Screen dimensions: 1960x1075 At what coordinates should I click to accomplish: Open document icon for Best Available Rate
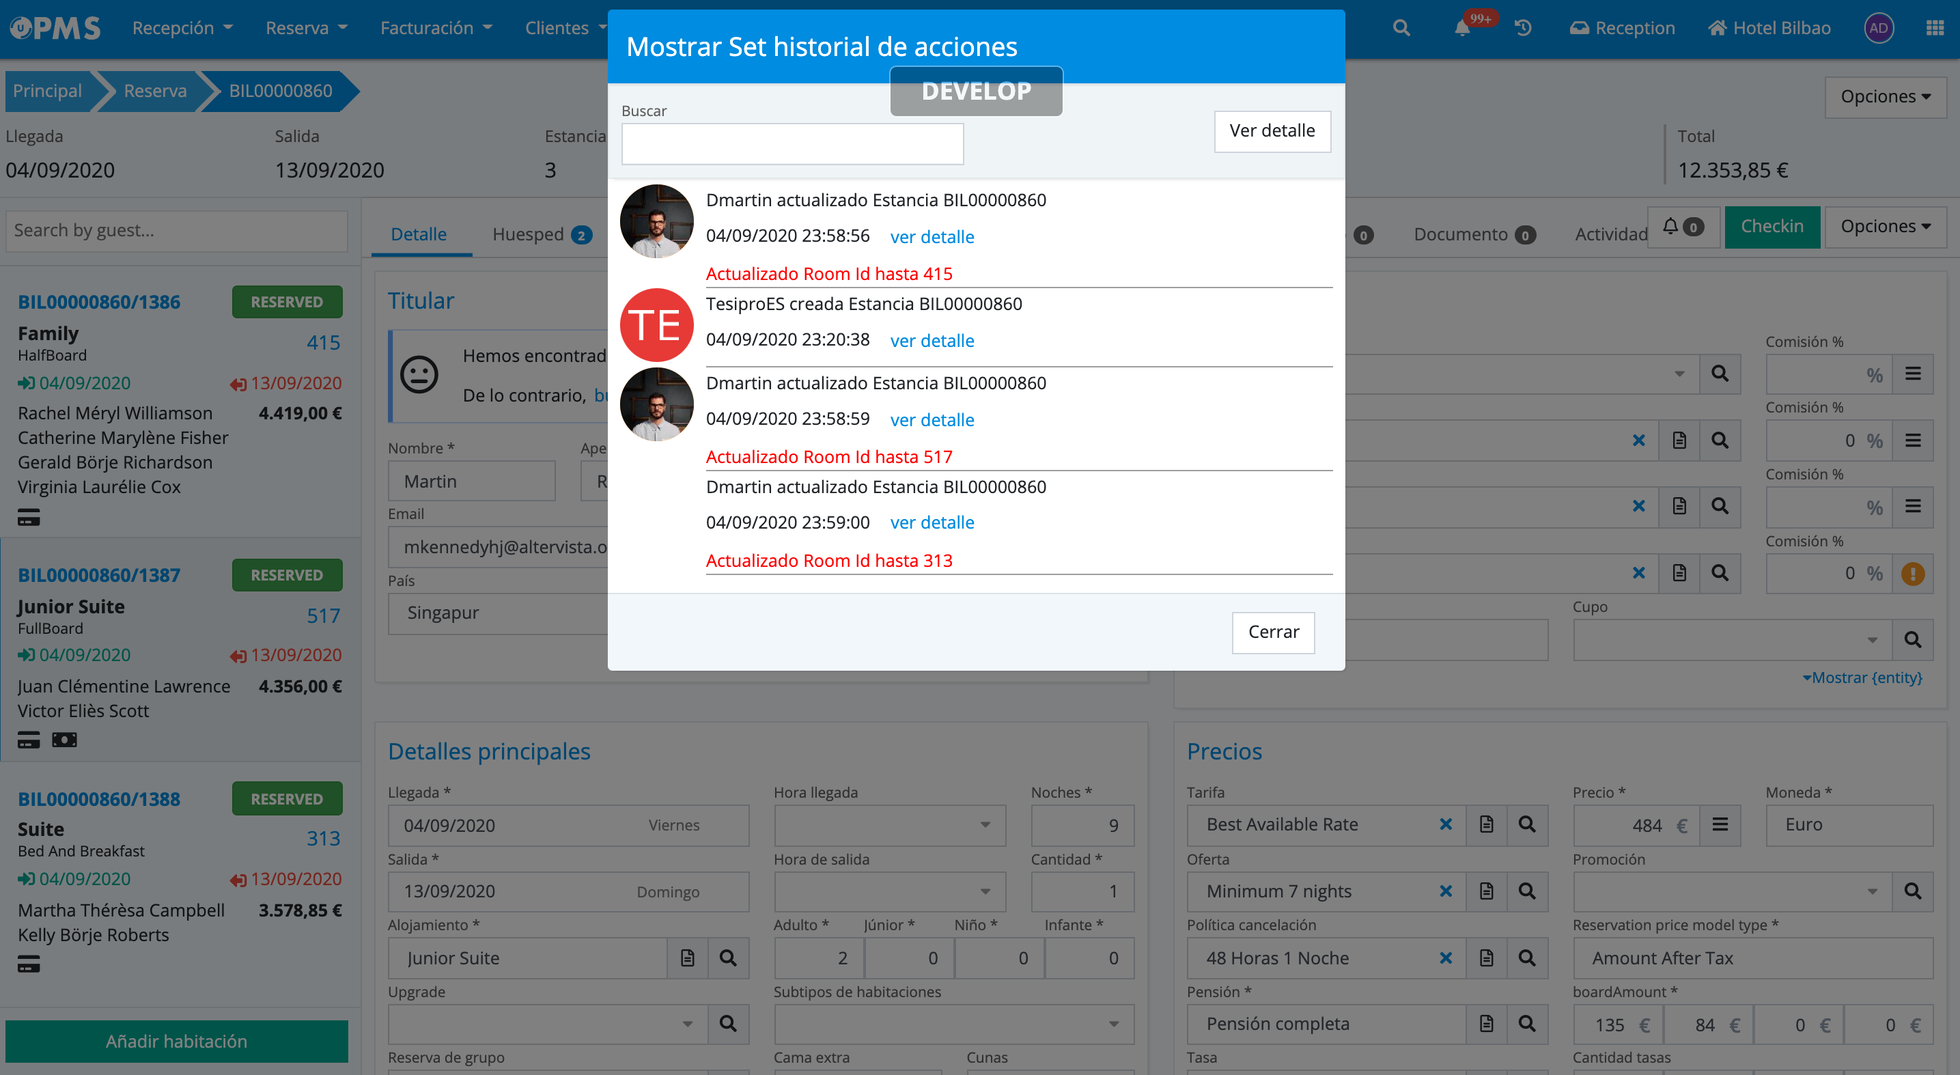coord(1486,825)
